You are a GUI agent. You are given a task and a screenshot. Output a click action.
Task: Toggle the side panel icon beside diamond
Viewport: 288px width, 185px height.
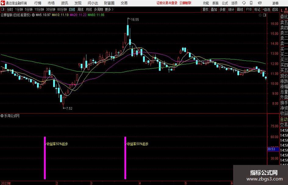click(265, 15)
